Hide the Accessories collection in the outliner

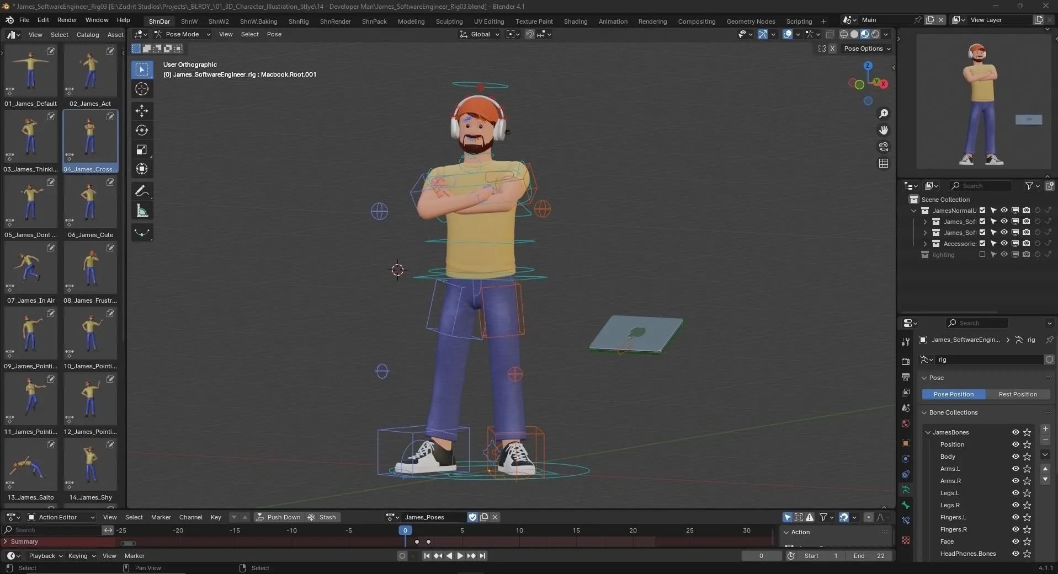click(x=1004, y=243)
